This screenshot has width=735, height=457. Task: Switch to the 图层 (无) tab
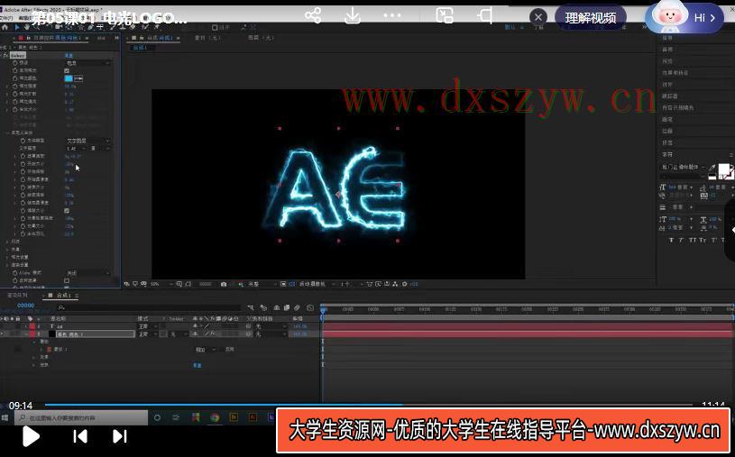(x=262, y=38)
